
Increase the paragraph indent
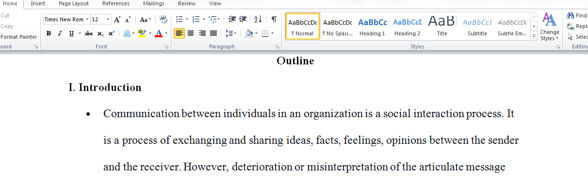point(243,19)
